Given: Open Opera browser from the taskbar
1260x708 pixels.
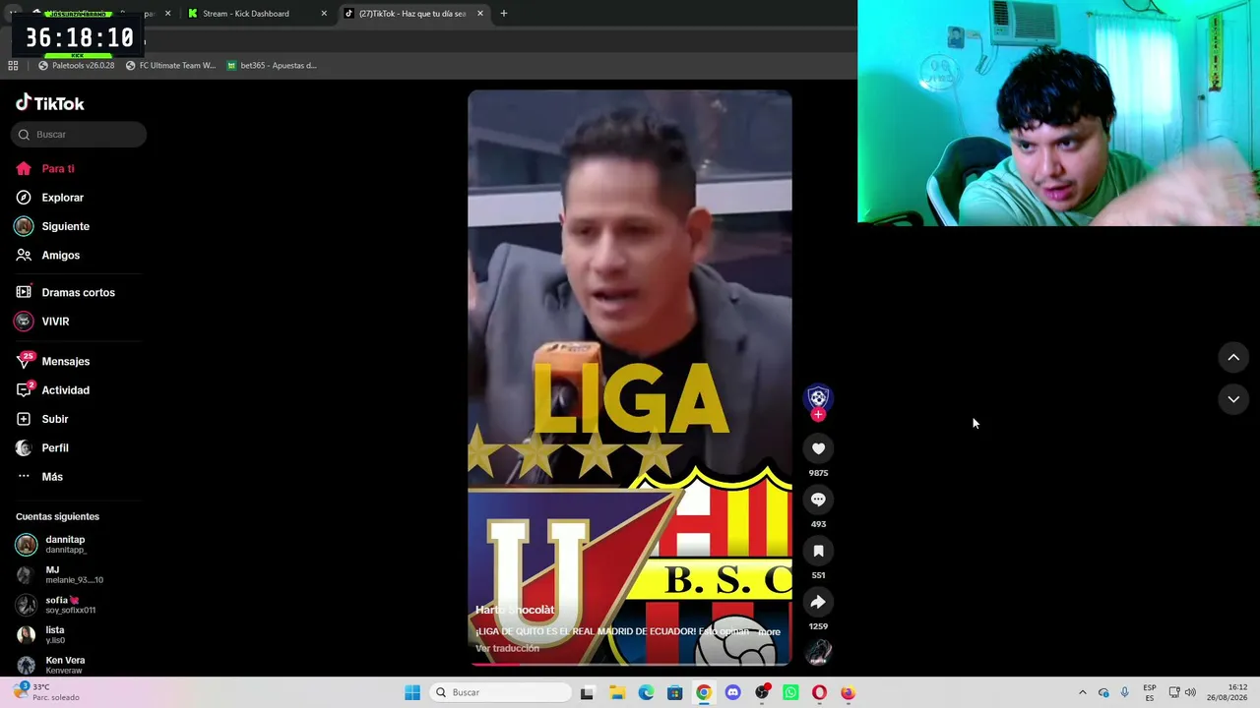Looking at the screenshot, I should point(819,692).
